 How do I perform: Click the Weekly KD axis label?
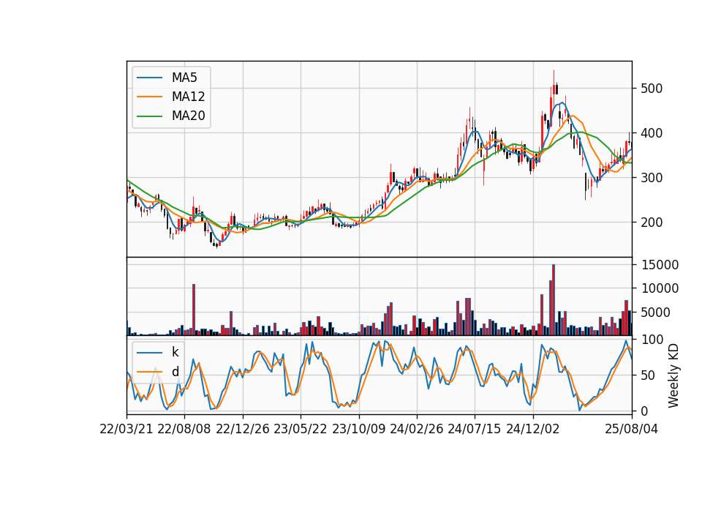pyautogui.click(x=673, y=376)
